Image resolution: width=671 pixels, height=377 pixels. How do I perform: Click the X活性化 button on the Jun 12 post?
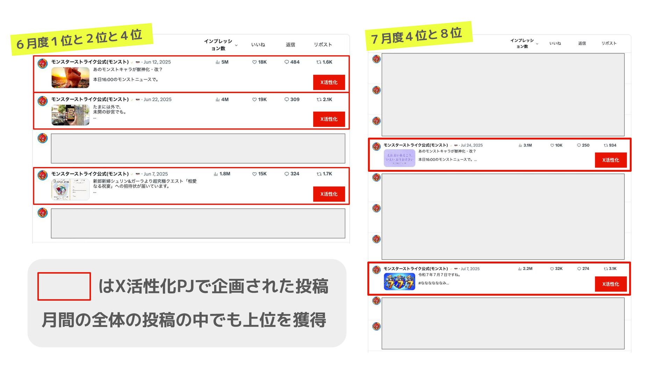[329, 82]
